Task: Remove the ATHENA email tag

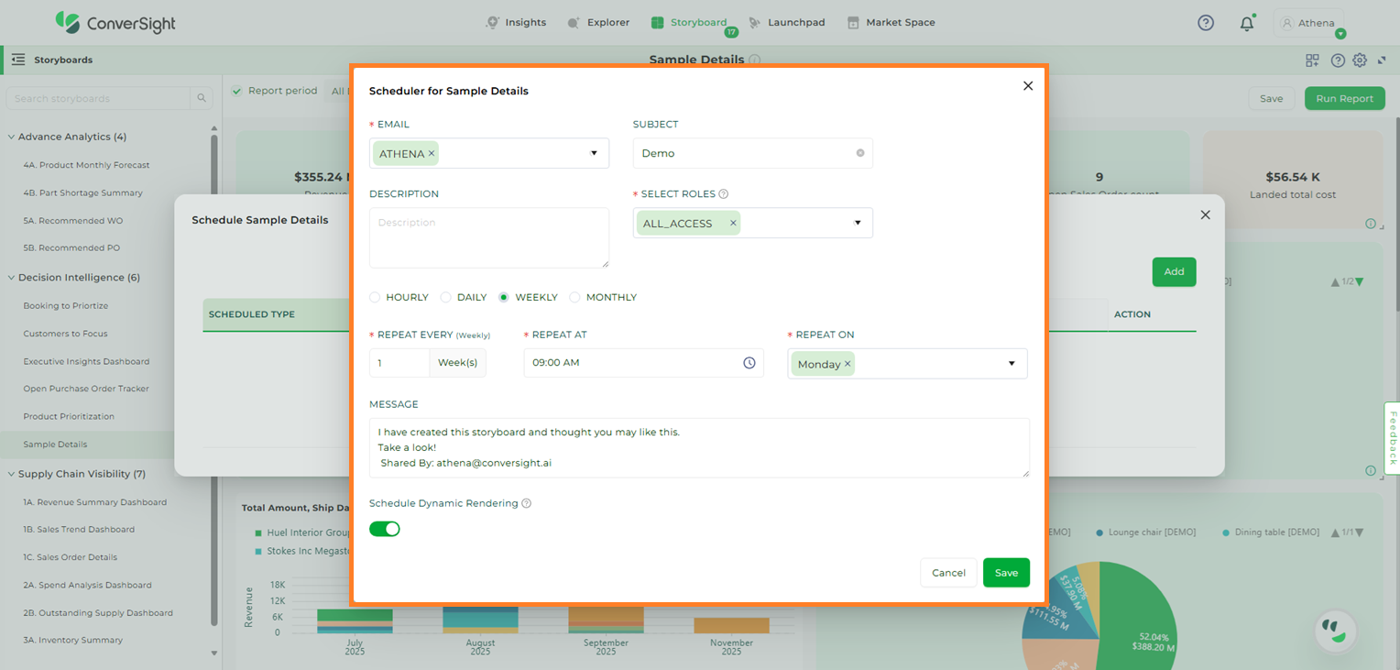Action: 432,154
